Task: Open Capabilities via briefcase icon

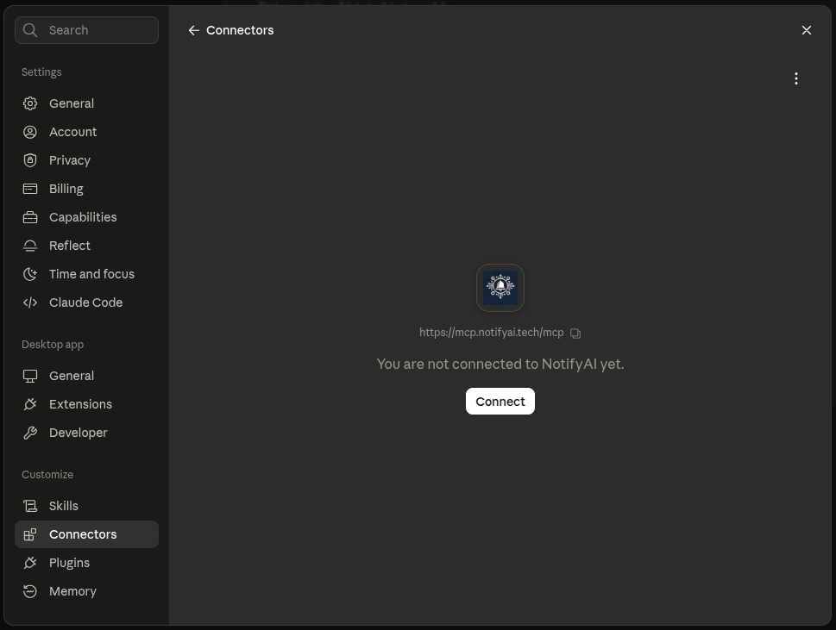Action: [x=30, y=217]
